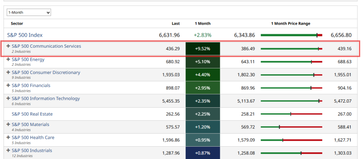The height and width of the screenshot is (159, 363).
Task: Expand S&P 500 Consumer Discretionary plus icon
Action: [8, 73]
